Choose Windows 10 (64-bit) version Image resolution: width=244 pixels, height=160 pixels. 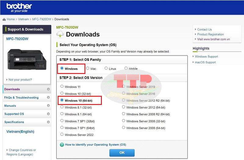tap(62, 100)
